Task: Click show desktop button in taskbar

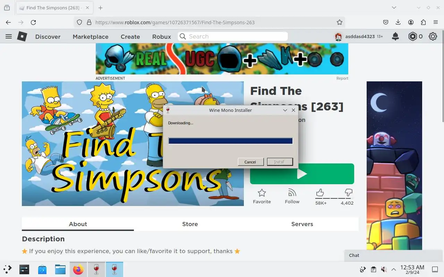Action: 435,269
